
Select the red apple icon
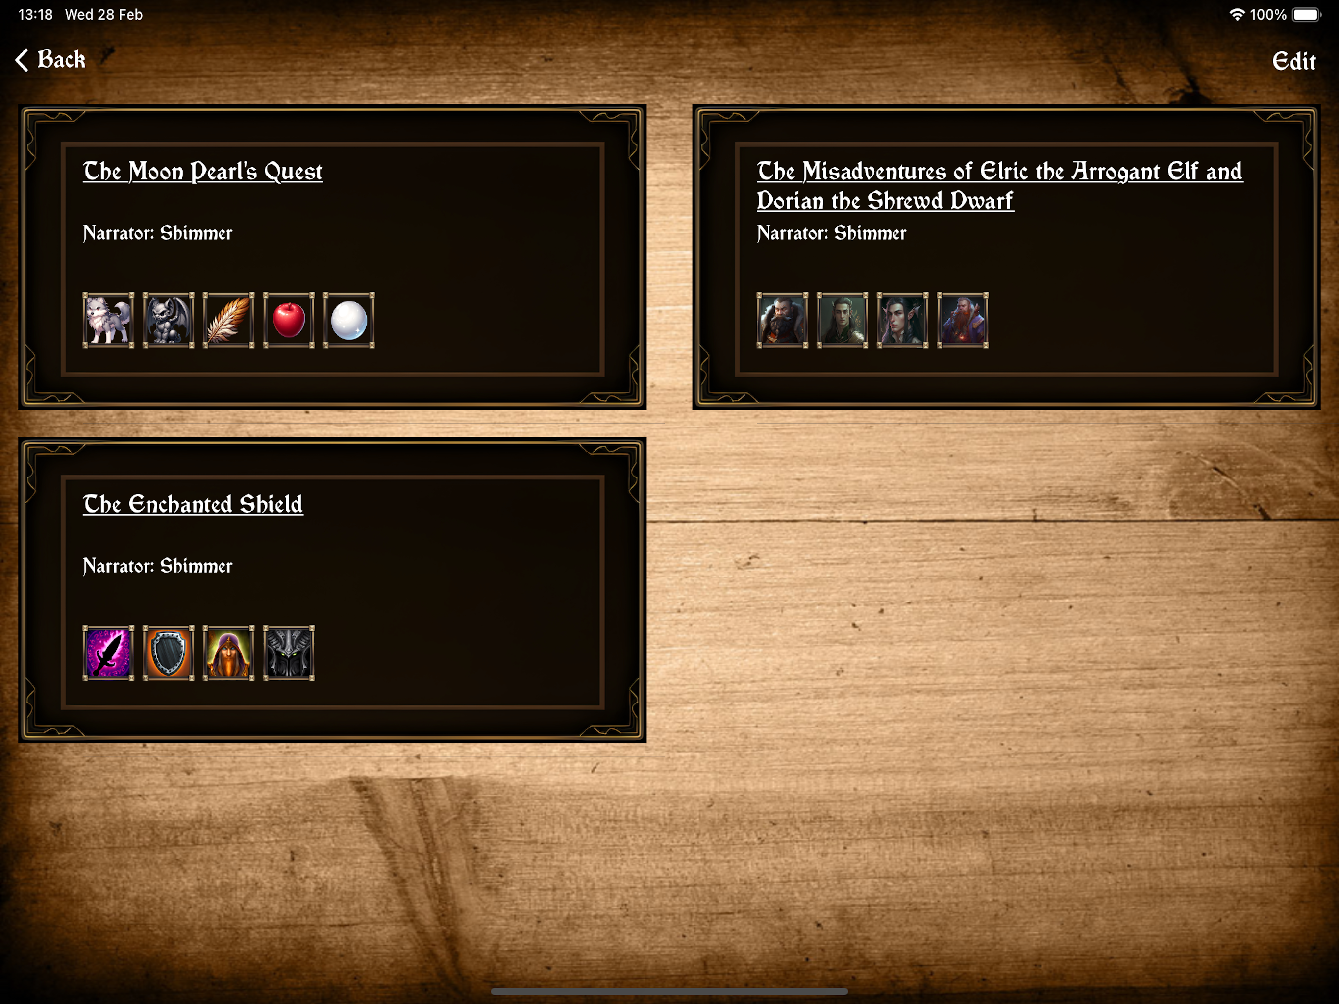coord(289,320)
